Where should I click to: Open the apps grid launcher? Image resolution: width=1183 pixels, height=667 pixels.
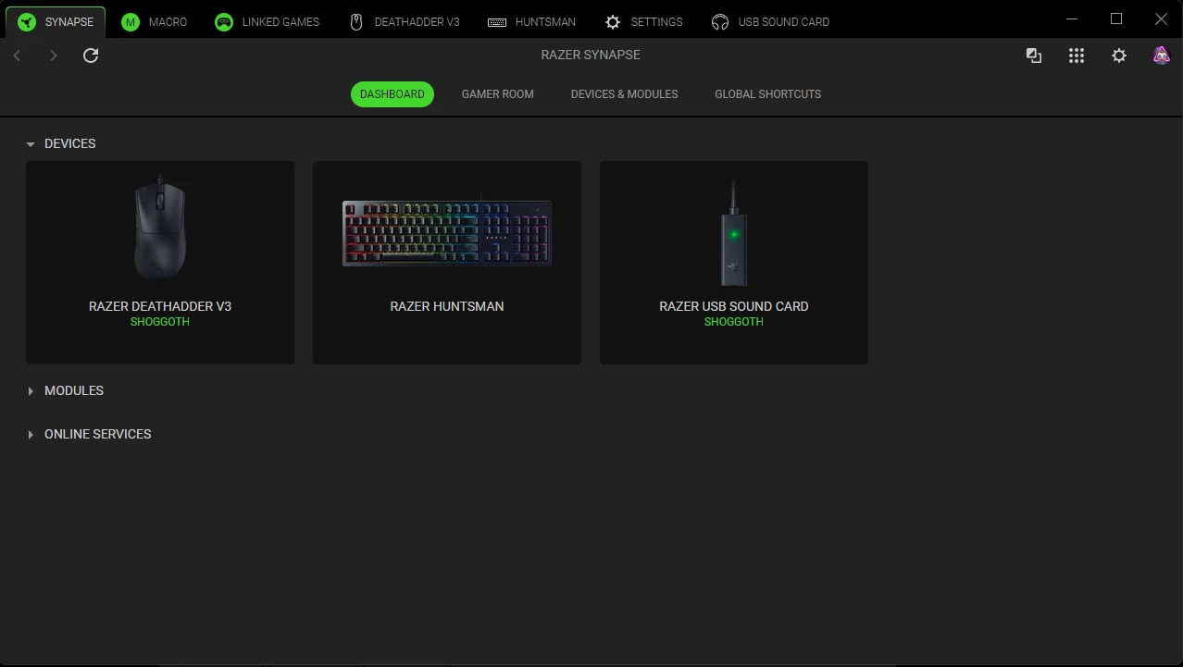1076,56
